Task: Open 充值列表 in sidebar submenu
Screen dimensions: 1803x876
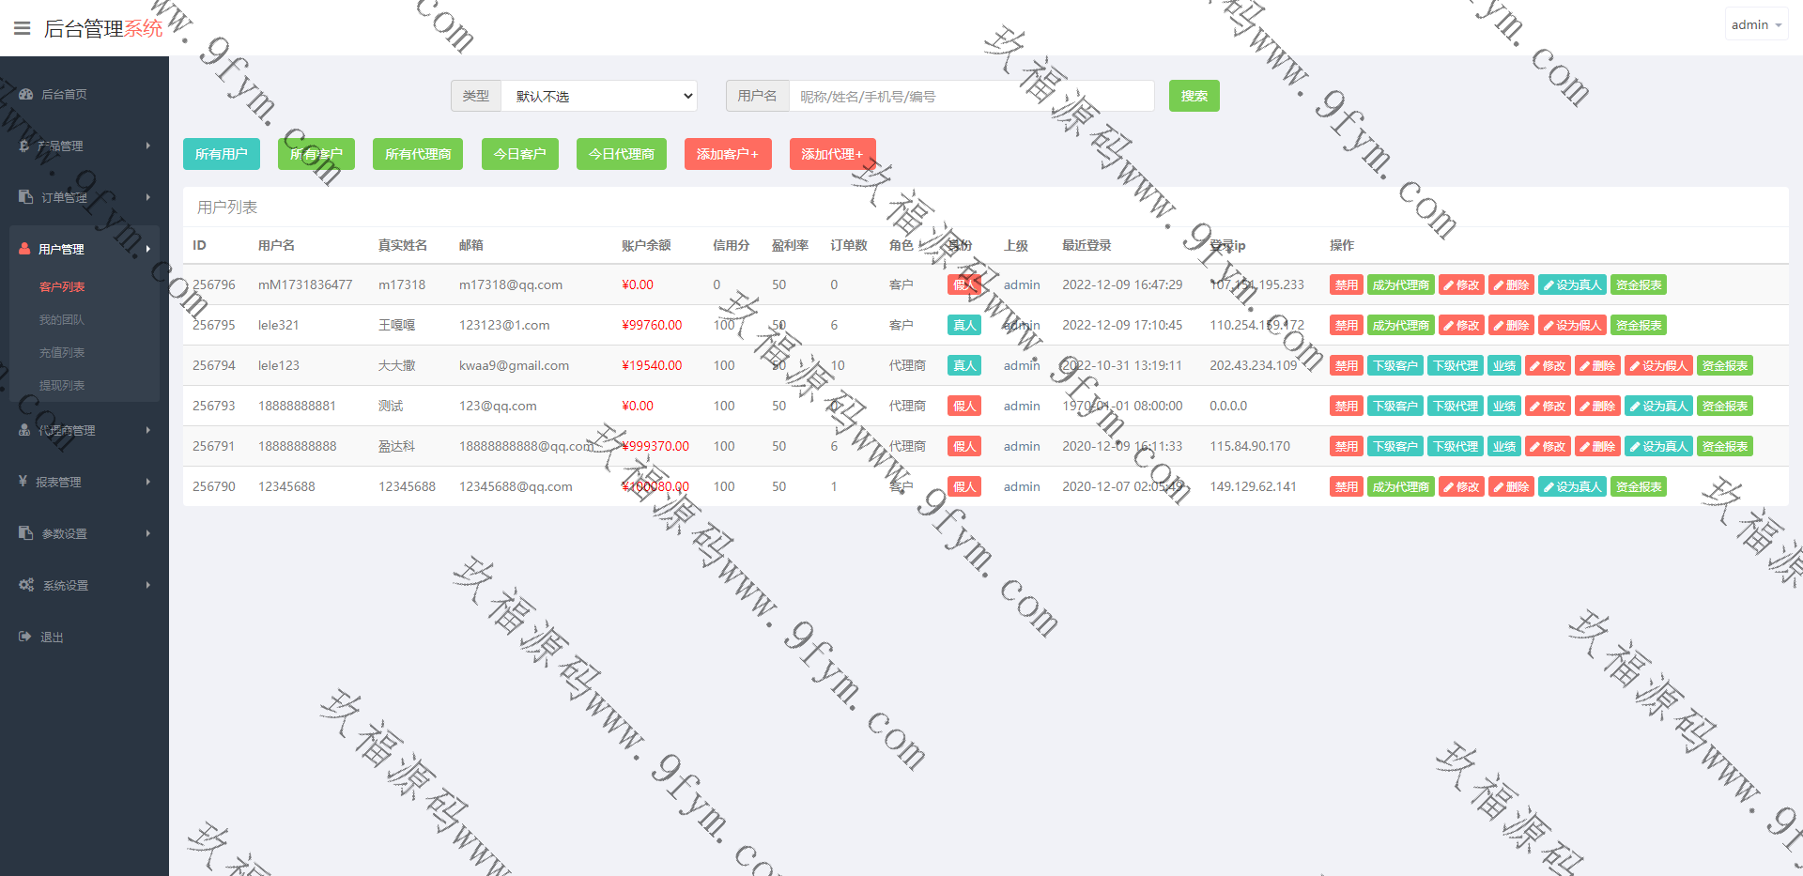Action: [x=62, y=353]
